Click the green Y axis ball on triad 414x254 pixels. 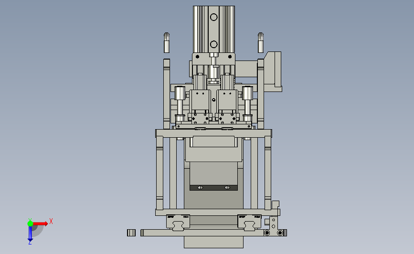pos(30,224)
